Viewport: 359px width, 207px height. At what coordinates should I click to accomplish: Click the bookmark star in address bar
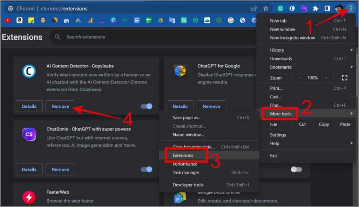266,8
